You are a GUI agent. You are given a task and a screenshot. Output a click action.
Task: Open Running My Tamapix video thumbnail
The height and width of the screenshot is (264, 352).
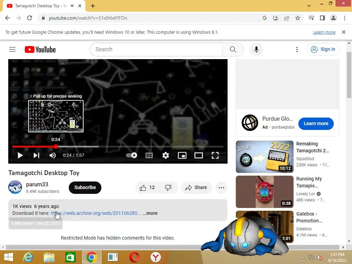tap(264, 192)
